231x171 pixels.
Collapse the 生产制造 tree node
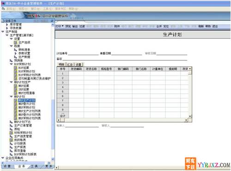[3, 32]
